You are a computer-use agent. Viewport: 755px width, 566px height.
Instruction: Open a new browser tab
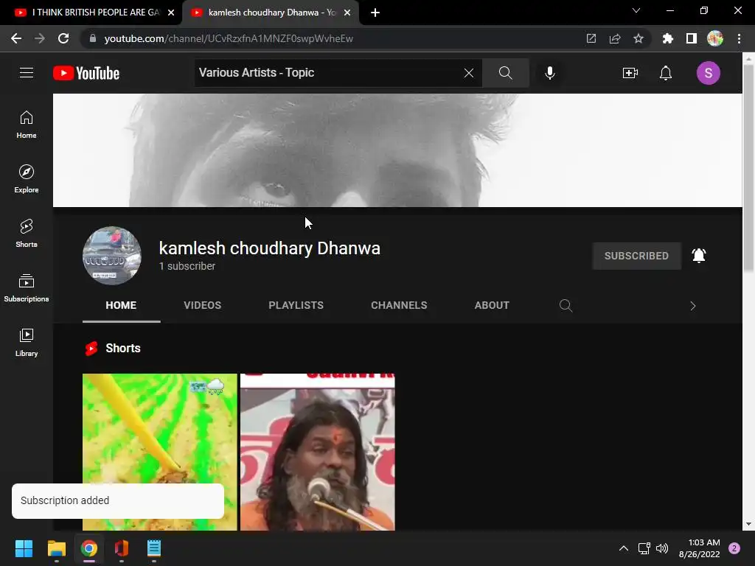(x=375, y=13)
